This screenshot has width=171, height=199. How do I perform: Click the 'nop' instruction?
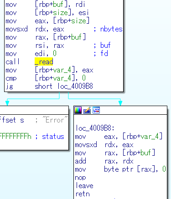(x=80, y=177)
